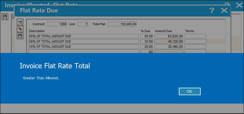Click the Description column header
The width and height of the screenshot is (244, 114).
point(37,31)
